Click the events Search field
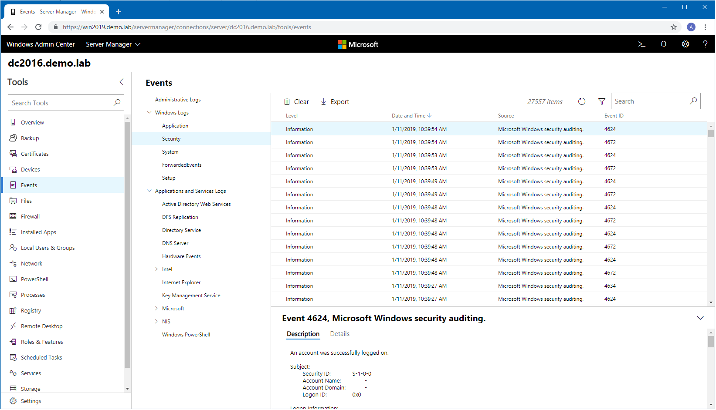This screenshot has width=716, height=410. [649, 101]
